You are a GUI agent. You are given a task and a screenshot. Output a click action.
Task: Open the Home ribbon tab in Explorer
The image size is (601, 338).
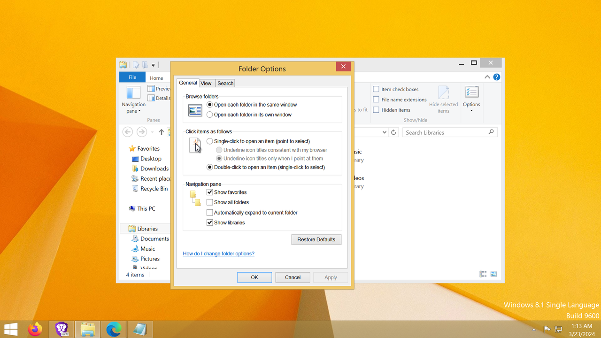156,78
